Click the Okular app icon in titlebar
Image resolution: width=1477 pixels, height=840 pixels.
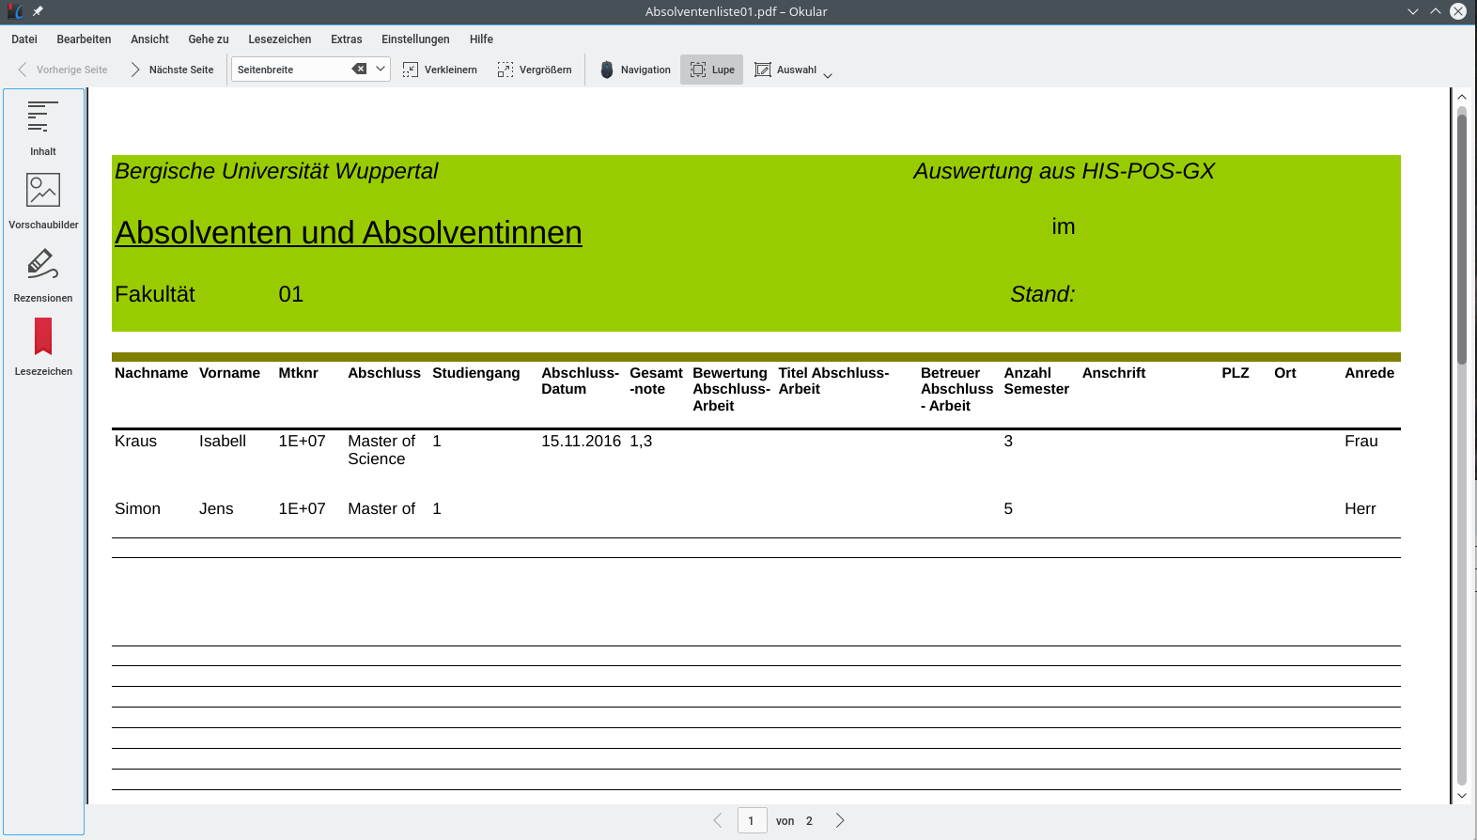point(15,11)
